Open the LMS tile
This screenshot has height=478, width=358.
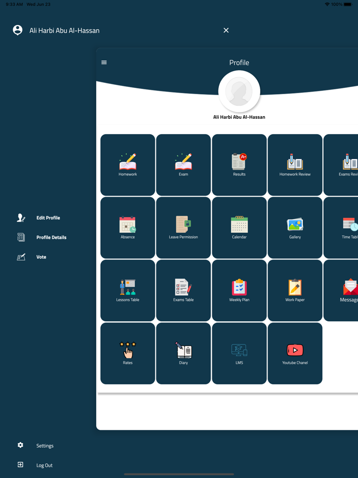pos(239,353)
